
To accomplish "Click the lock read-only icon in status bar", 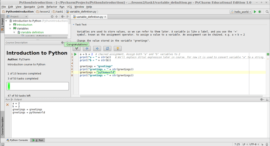I will point(262,144).
